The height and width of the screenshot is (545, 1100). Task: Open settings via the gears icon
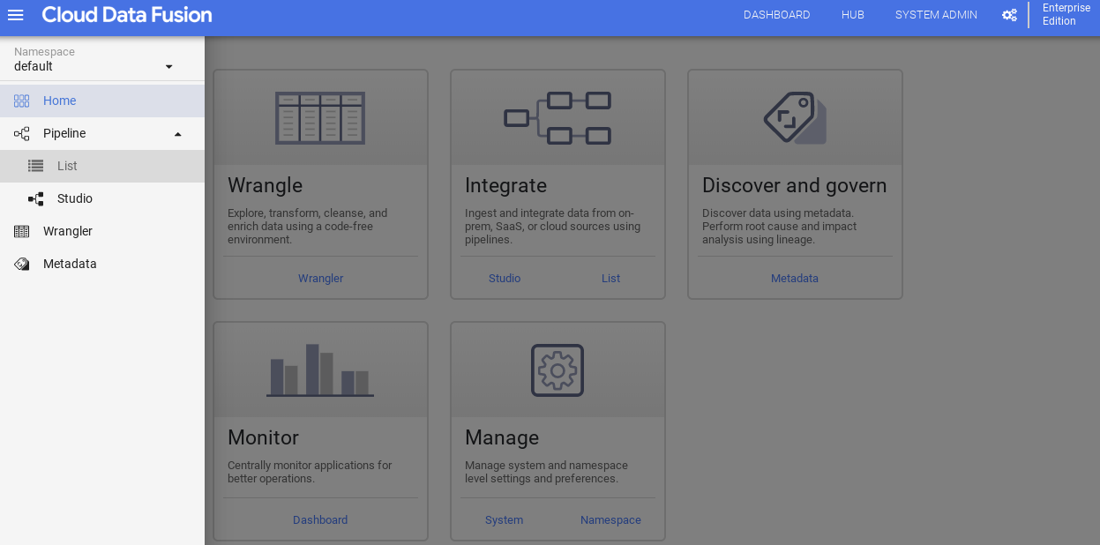[1009, 15]
